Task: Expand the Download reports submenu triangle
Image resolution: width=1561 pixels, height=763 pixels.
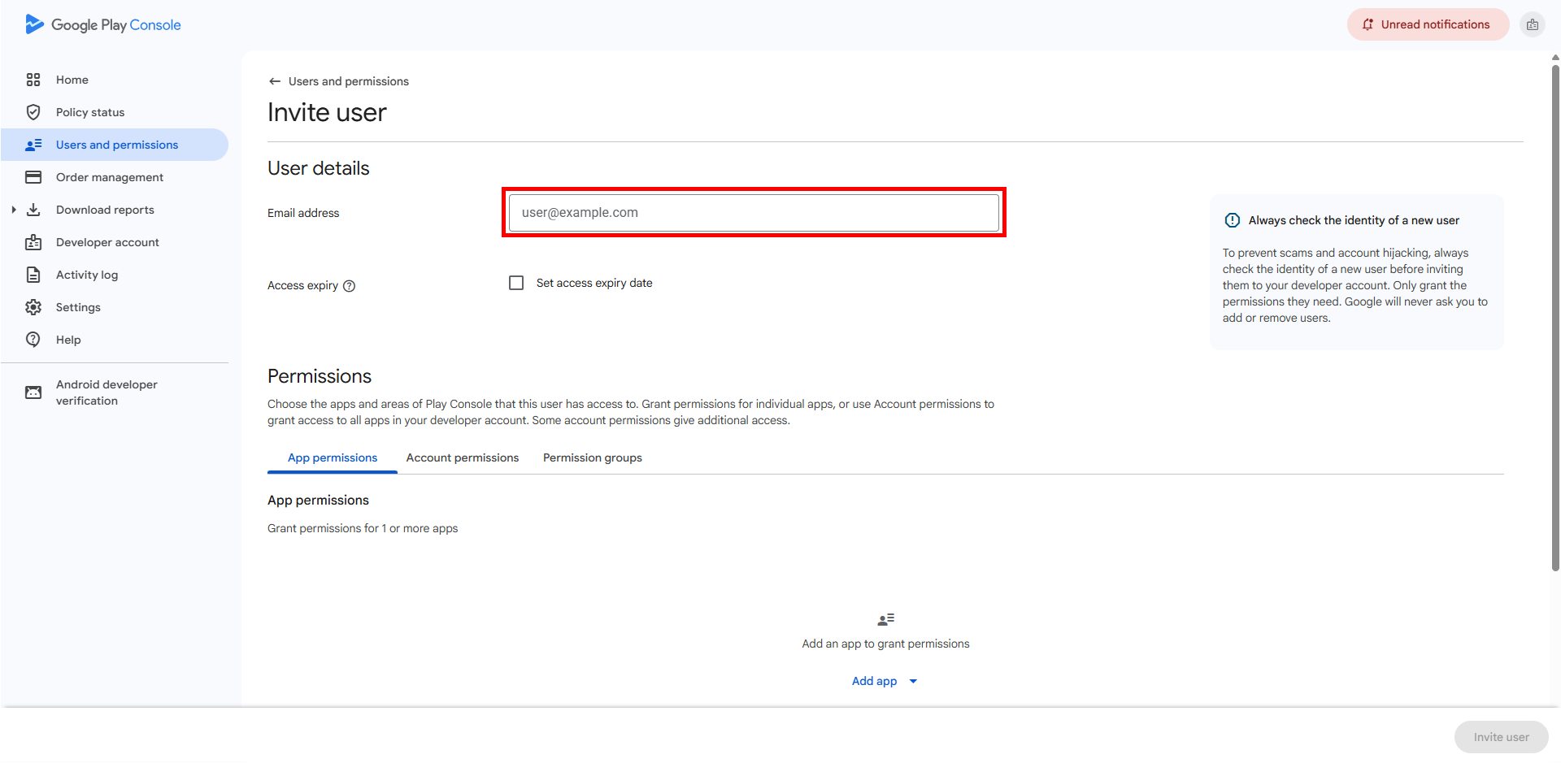Action: pos(14,210)
